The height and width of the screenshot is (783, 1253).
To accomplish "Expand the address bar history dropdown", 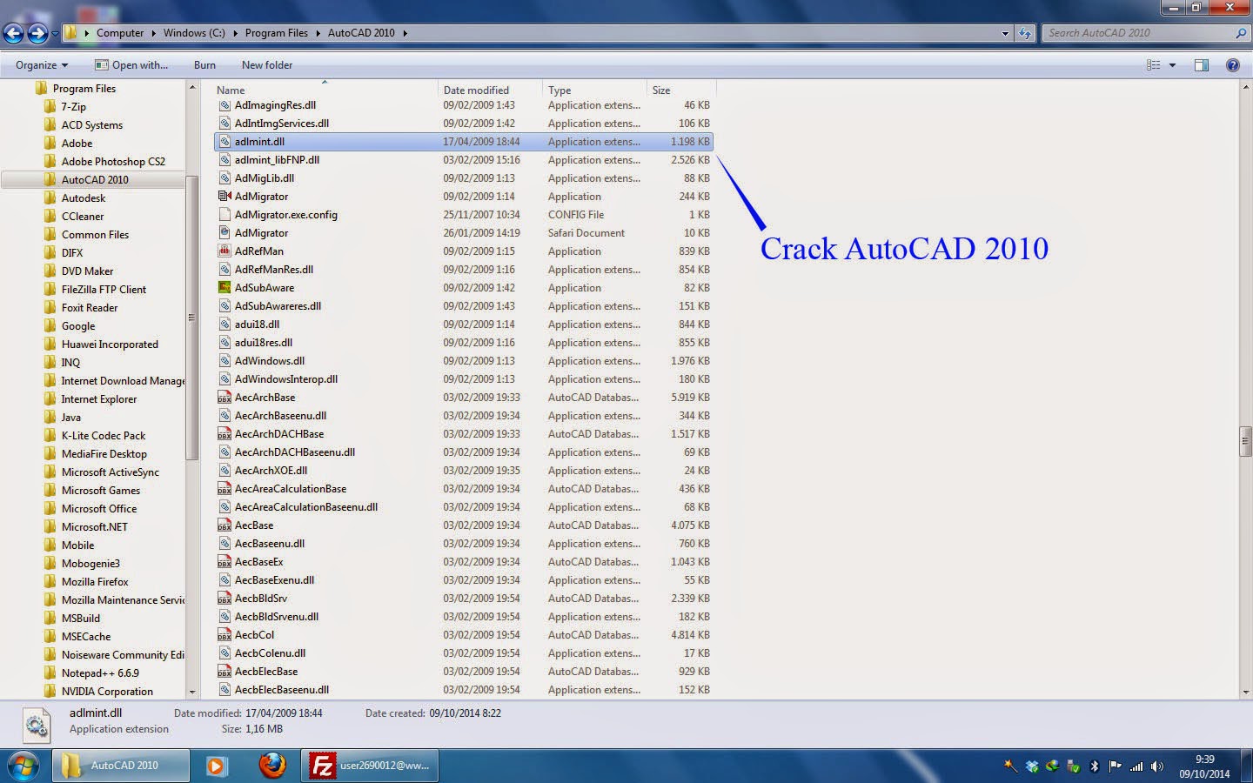I will pyautogui.click(x=1005, y=33).
